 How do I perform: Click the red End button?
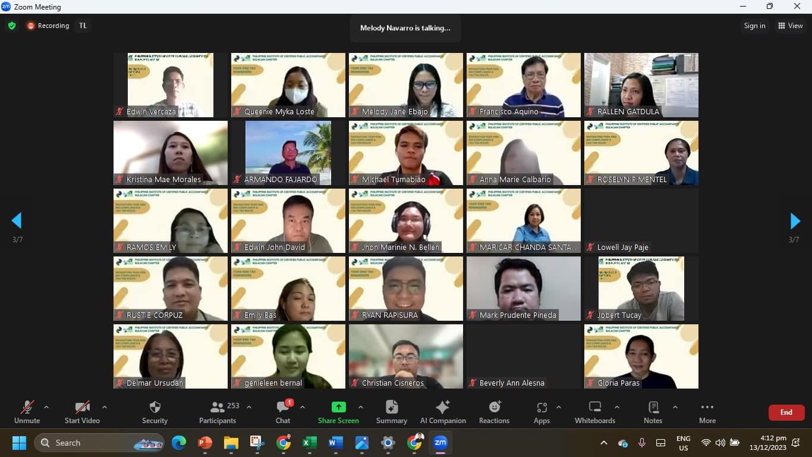(x=786, y=412)
